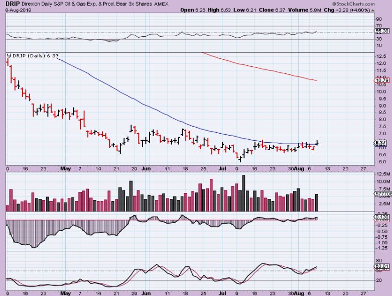Click the -1.25 label on the MACD axis
Image resolution: width=392 pixels, height=296 pixels.
(x=382, y=248)
